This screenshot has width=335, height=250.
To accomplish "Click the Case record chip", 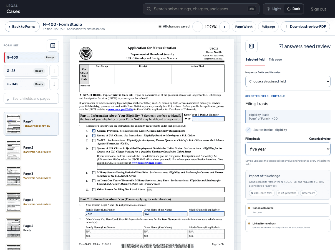I will [308, 193].
